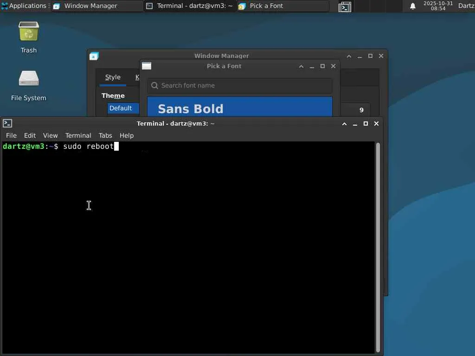The height and width of the screenshot is (356, 475).
Task: Open the Terminal View menu
Action: (50, 135)
